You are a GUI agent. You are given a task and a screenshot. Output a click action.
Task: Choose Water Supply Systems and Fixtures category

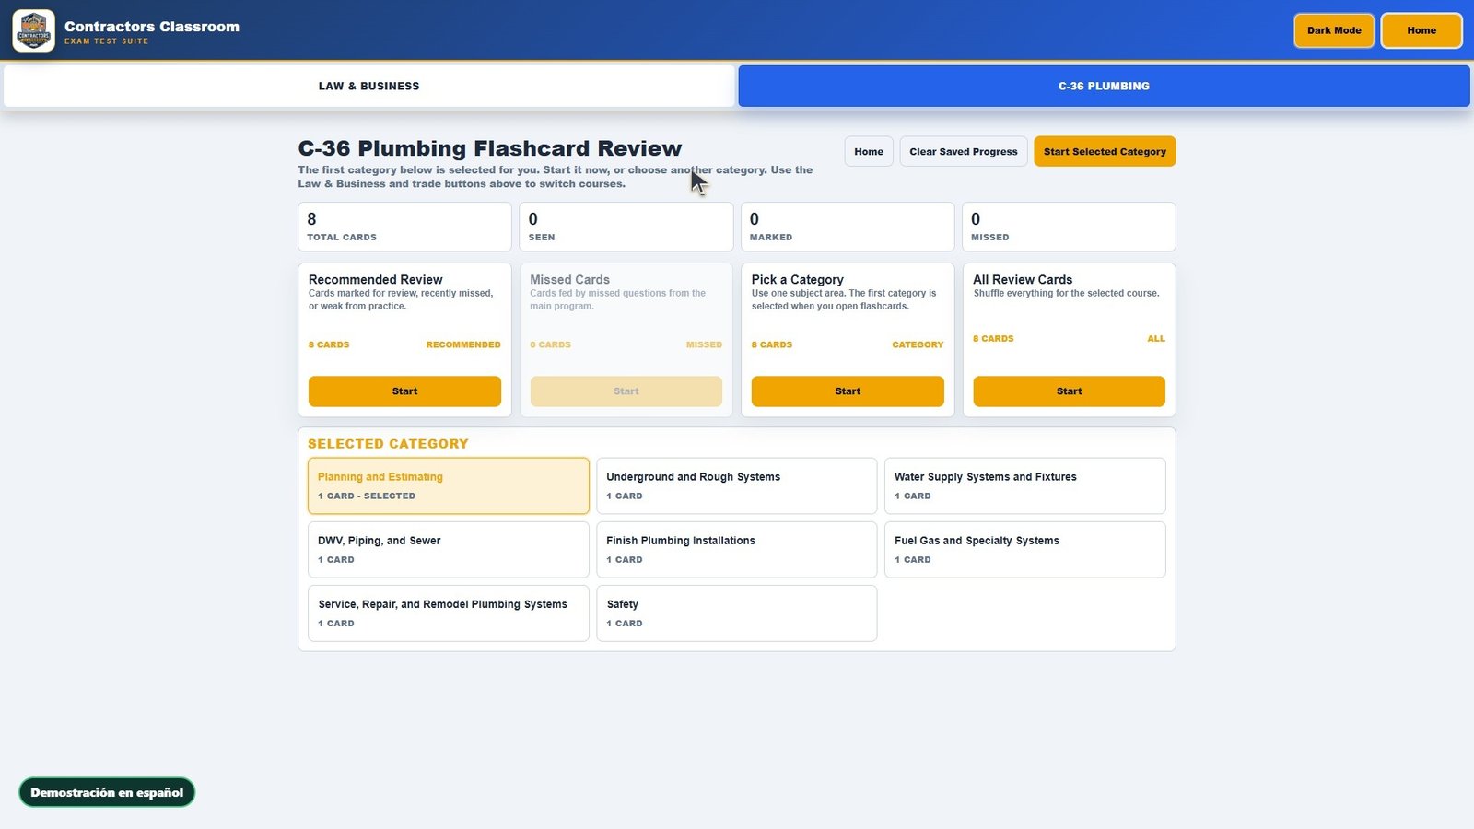click(1024, 485)
